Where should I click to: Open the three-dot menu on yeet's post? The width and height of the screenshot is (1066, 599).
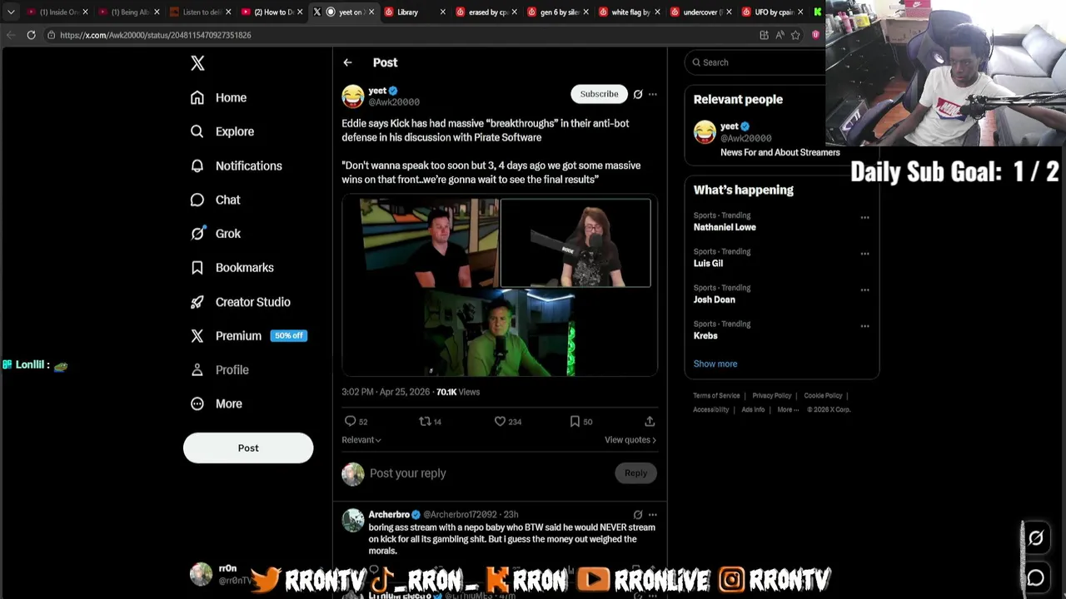[x=653, y=94]
